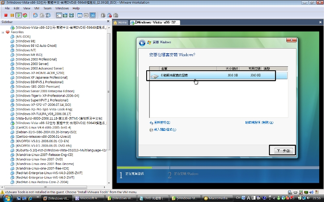324x202 pixels.
Task: Select [Windows Server 2003 Enterprise Edition]
Action: [45, 91]
